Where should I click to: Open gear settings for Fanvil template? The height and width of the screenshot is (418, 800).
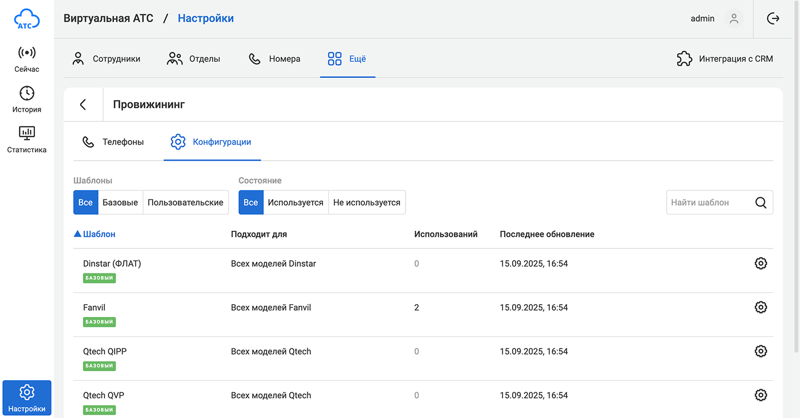[x=761, y=307]
